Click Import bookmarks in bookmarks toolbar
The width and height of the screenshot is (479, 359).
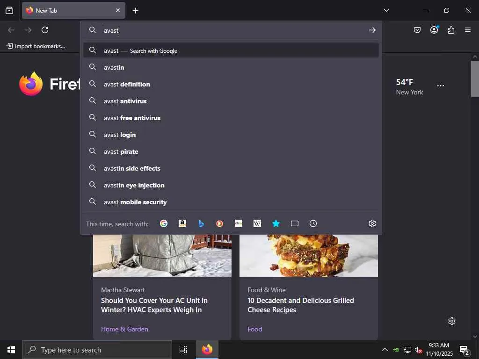[36, 46]
